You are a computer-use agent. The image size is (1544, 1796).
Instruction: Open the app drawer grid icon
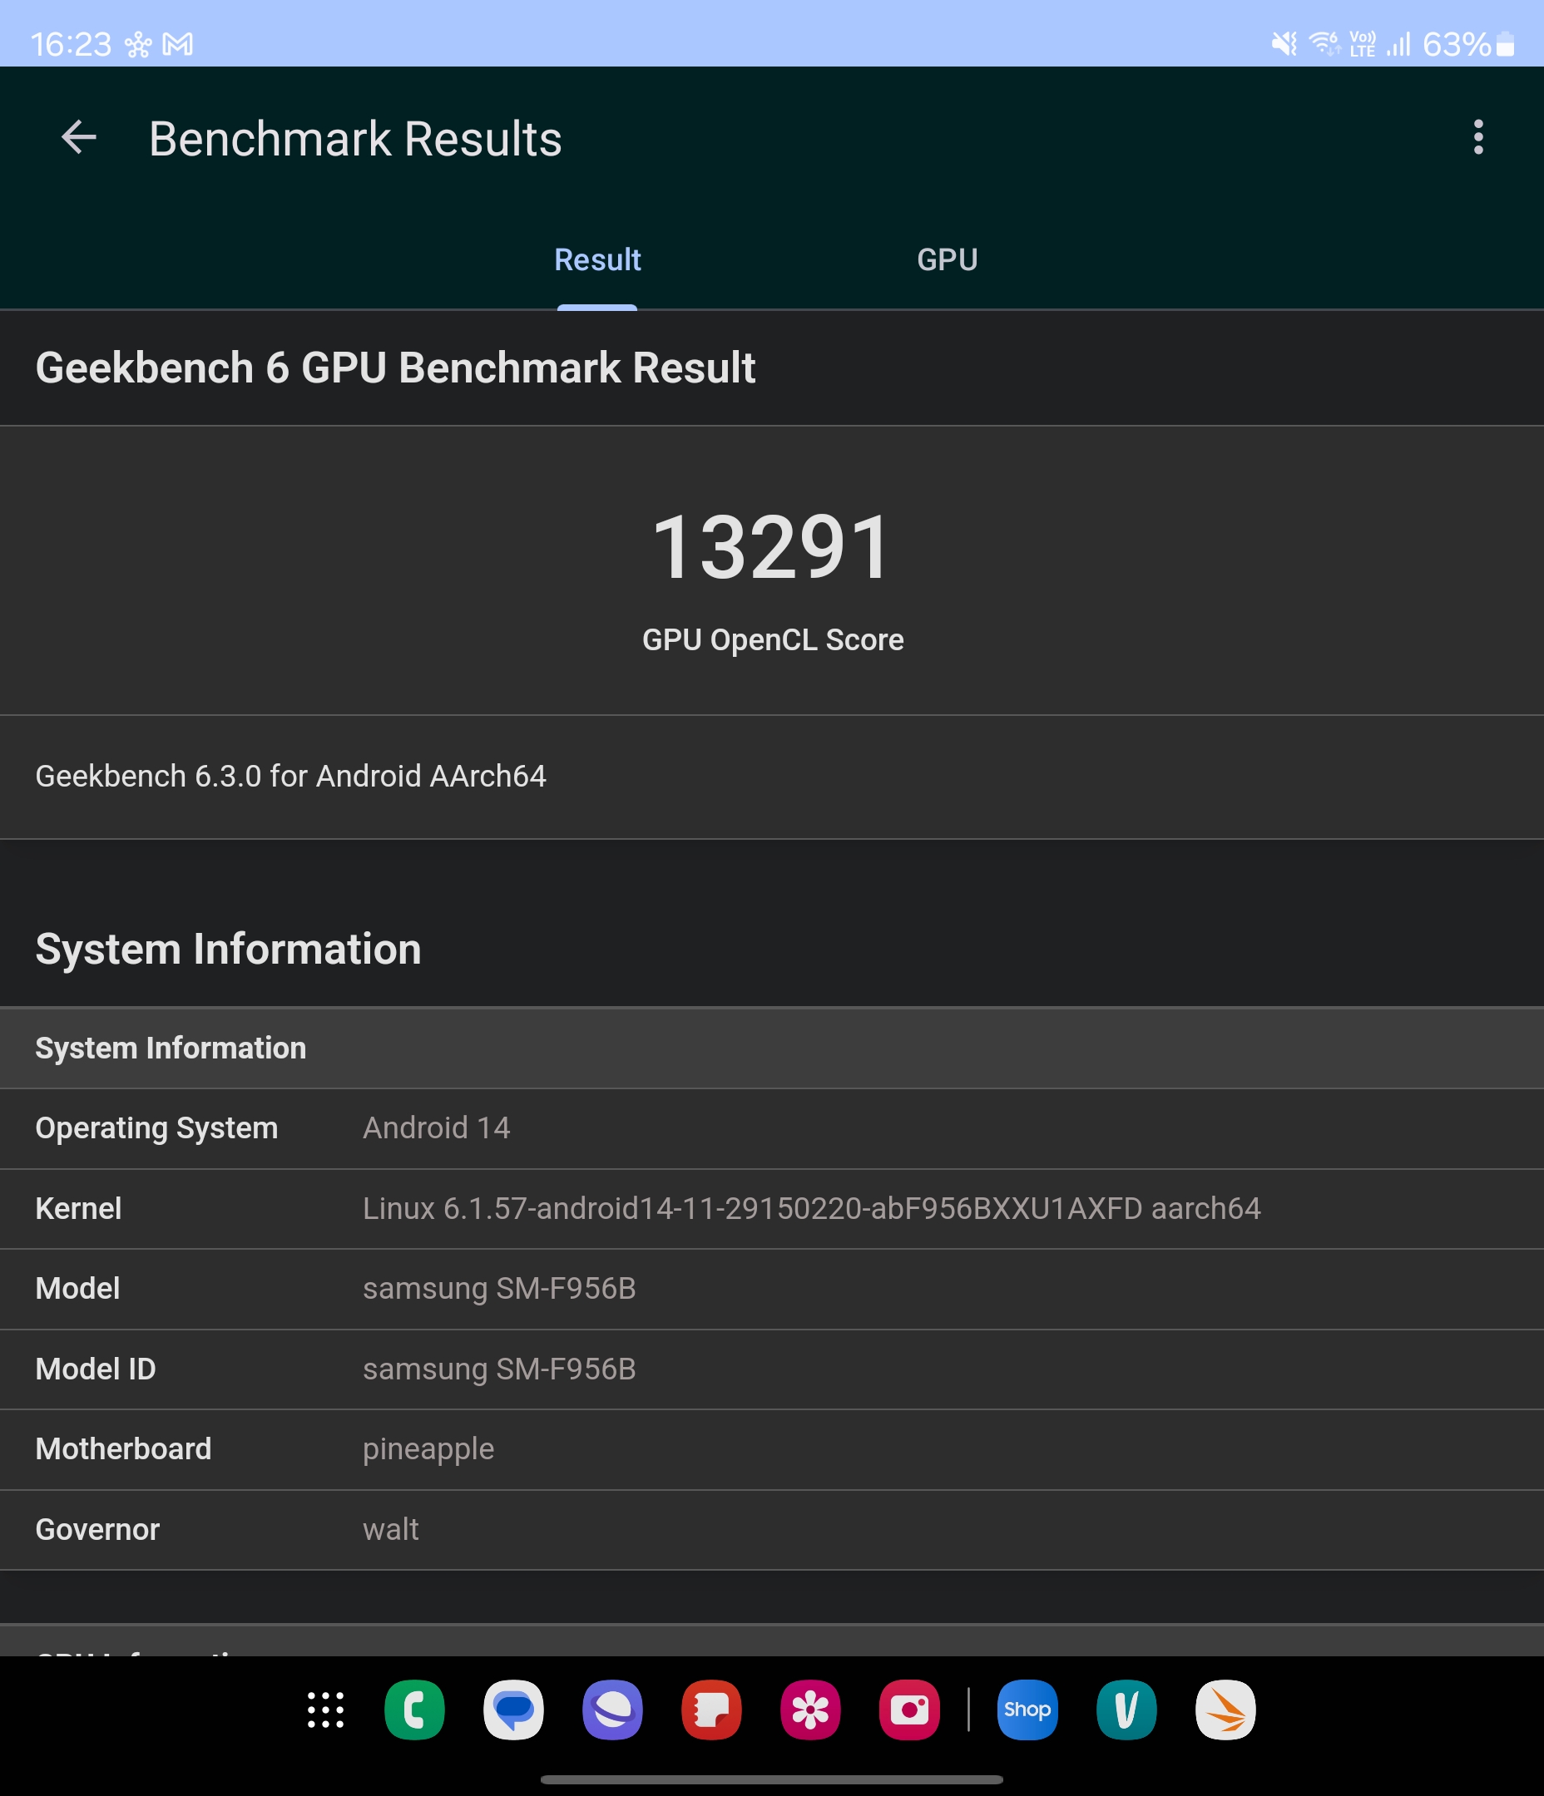click(325, 1710)
